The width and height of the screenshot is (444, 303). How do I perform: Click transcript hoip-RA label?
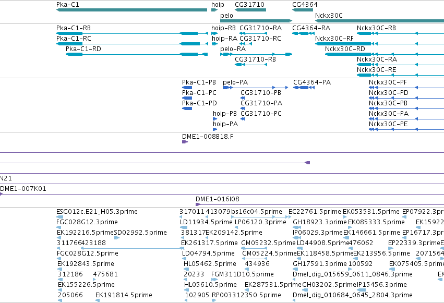[x=224, y=39]
